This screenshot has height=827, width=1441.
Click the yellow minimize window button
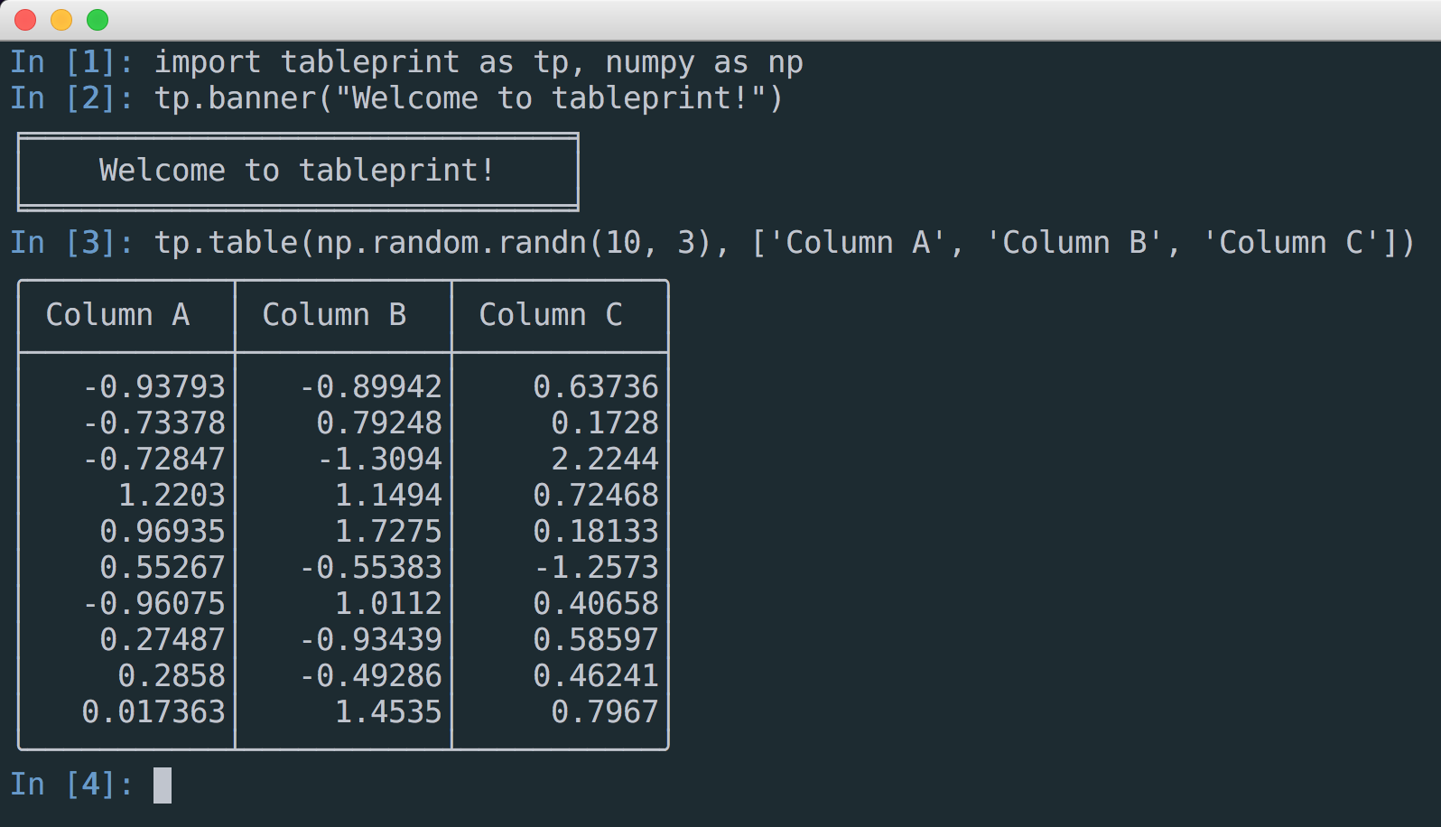[61, 20]
